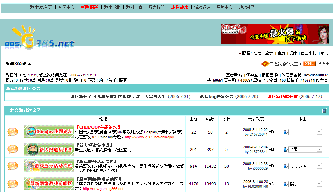333x192 pixels.
Task: Click post count 11432 cell
Action: pyautogui.click(x=210, y=166)
